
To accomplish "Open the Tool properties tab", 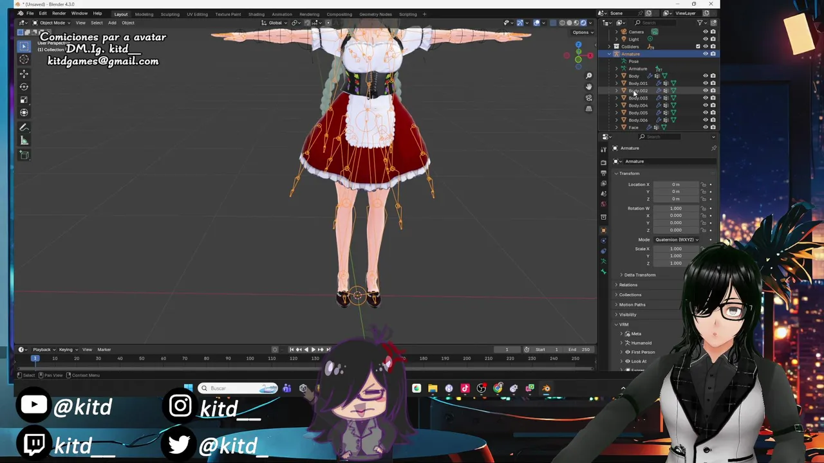I will point(603,149).
